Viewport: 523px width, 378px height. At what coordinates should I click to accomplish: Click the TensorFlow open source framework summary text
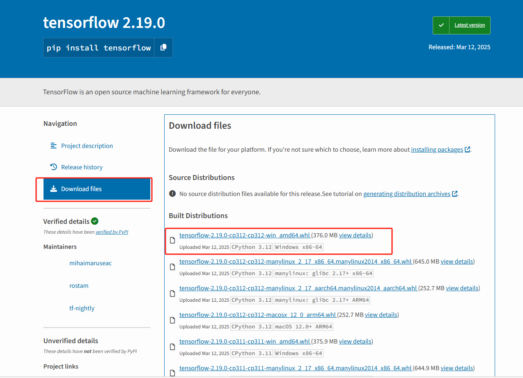point(151,92)
